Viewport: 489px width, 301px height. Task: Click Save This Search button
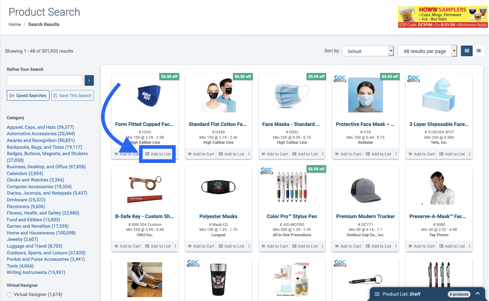click(73, 95)
